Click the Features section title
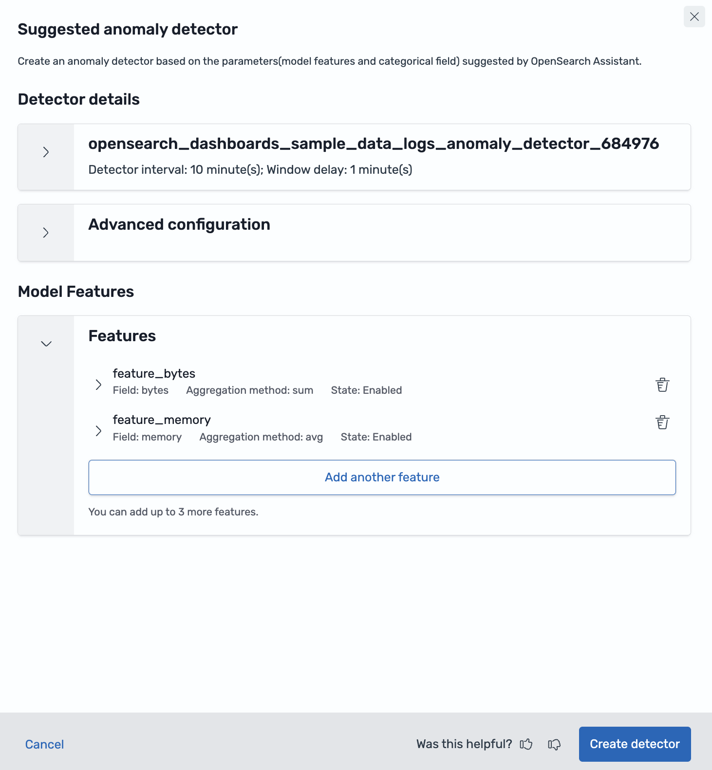712x770 pixels. click(x=122, y=336)
